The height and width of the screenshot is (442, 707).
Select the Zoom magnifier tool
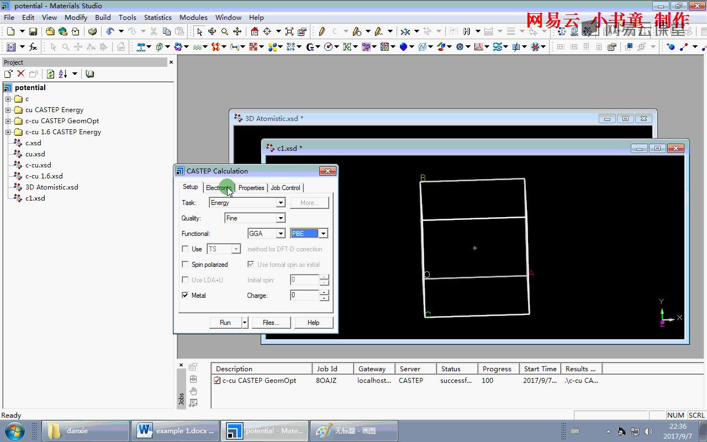tap(225, 31)
